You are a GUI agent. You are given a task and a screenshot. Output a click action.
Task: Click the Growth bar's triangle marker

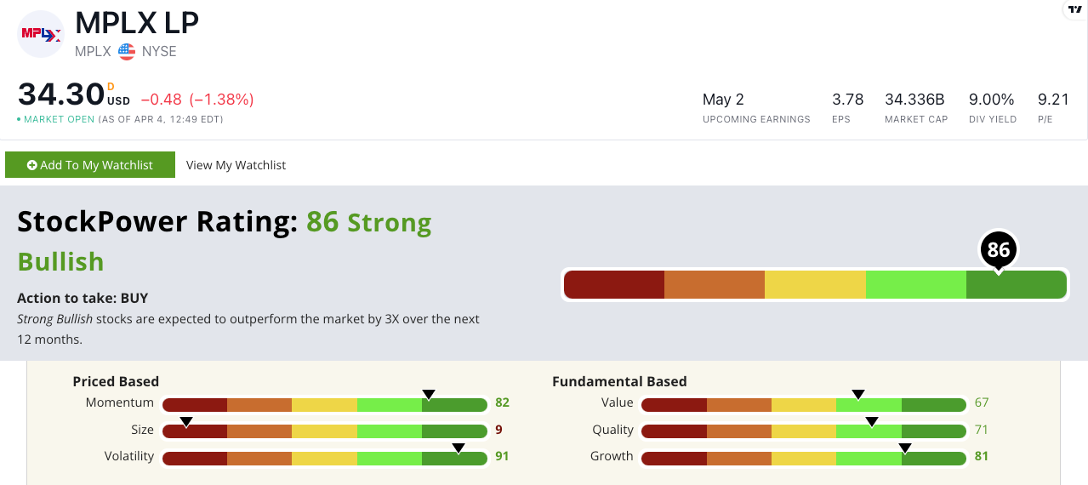pyautogui.click(x=905, y=448)
